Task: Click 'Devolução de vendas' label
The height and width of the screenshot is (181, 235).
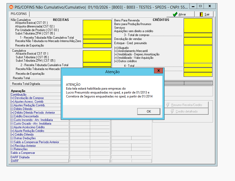Action: coord(128,39)
